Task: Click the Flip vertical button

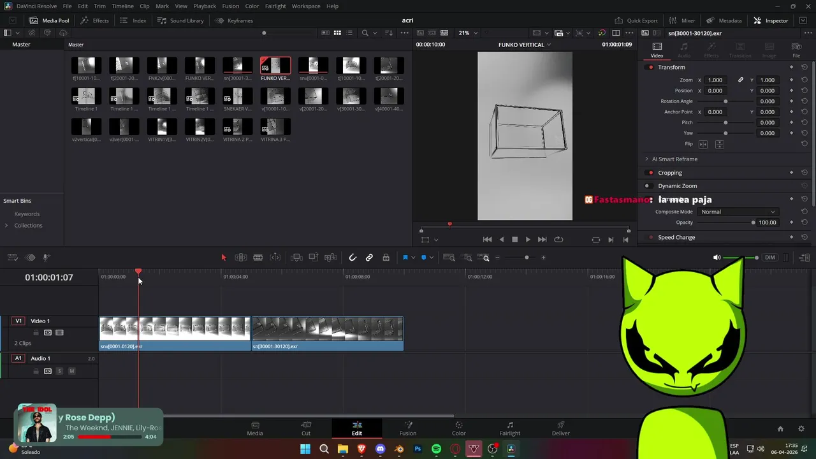Action: (719, 144)
